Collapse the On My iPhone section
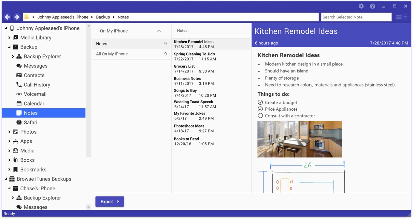 (x=159, y=31)
